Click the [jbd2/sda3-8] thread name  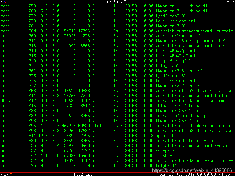point(171,16)
